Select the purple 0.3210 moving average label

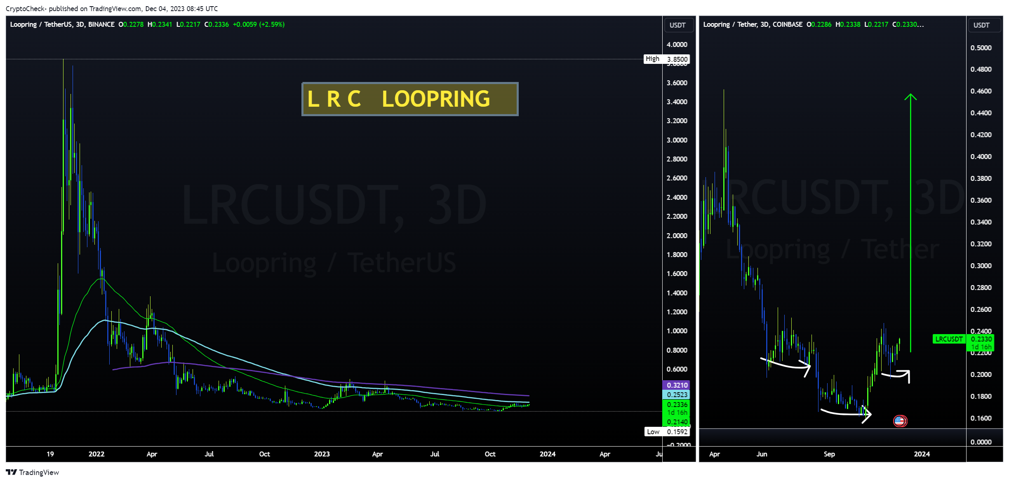[x=676, y=385]
